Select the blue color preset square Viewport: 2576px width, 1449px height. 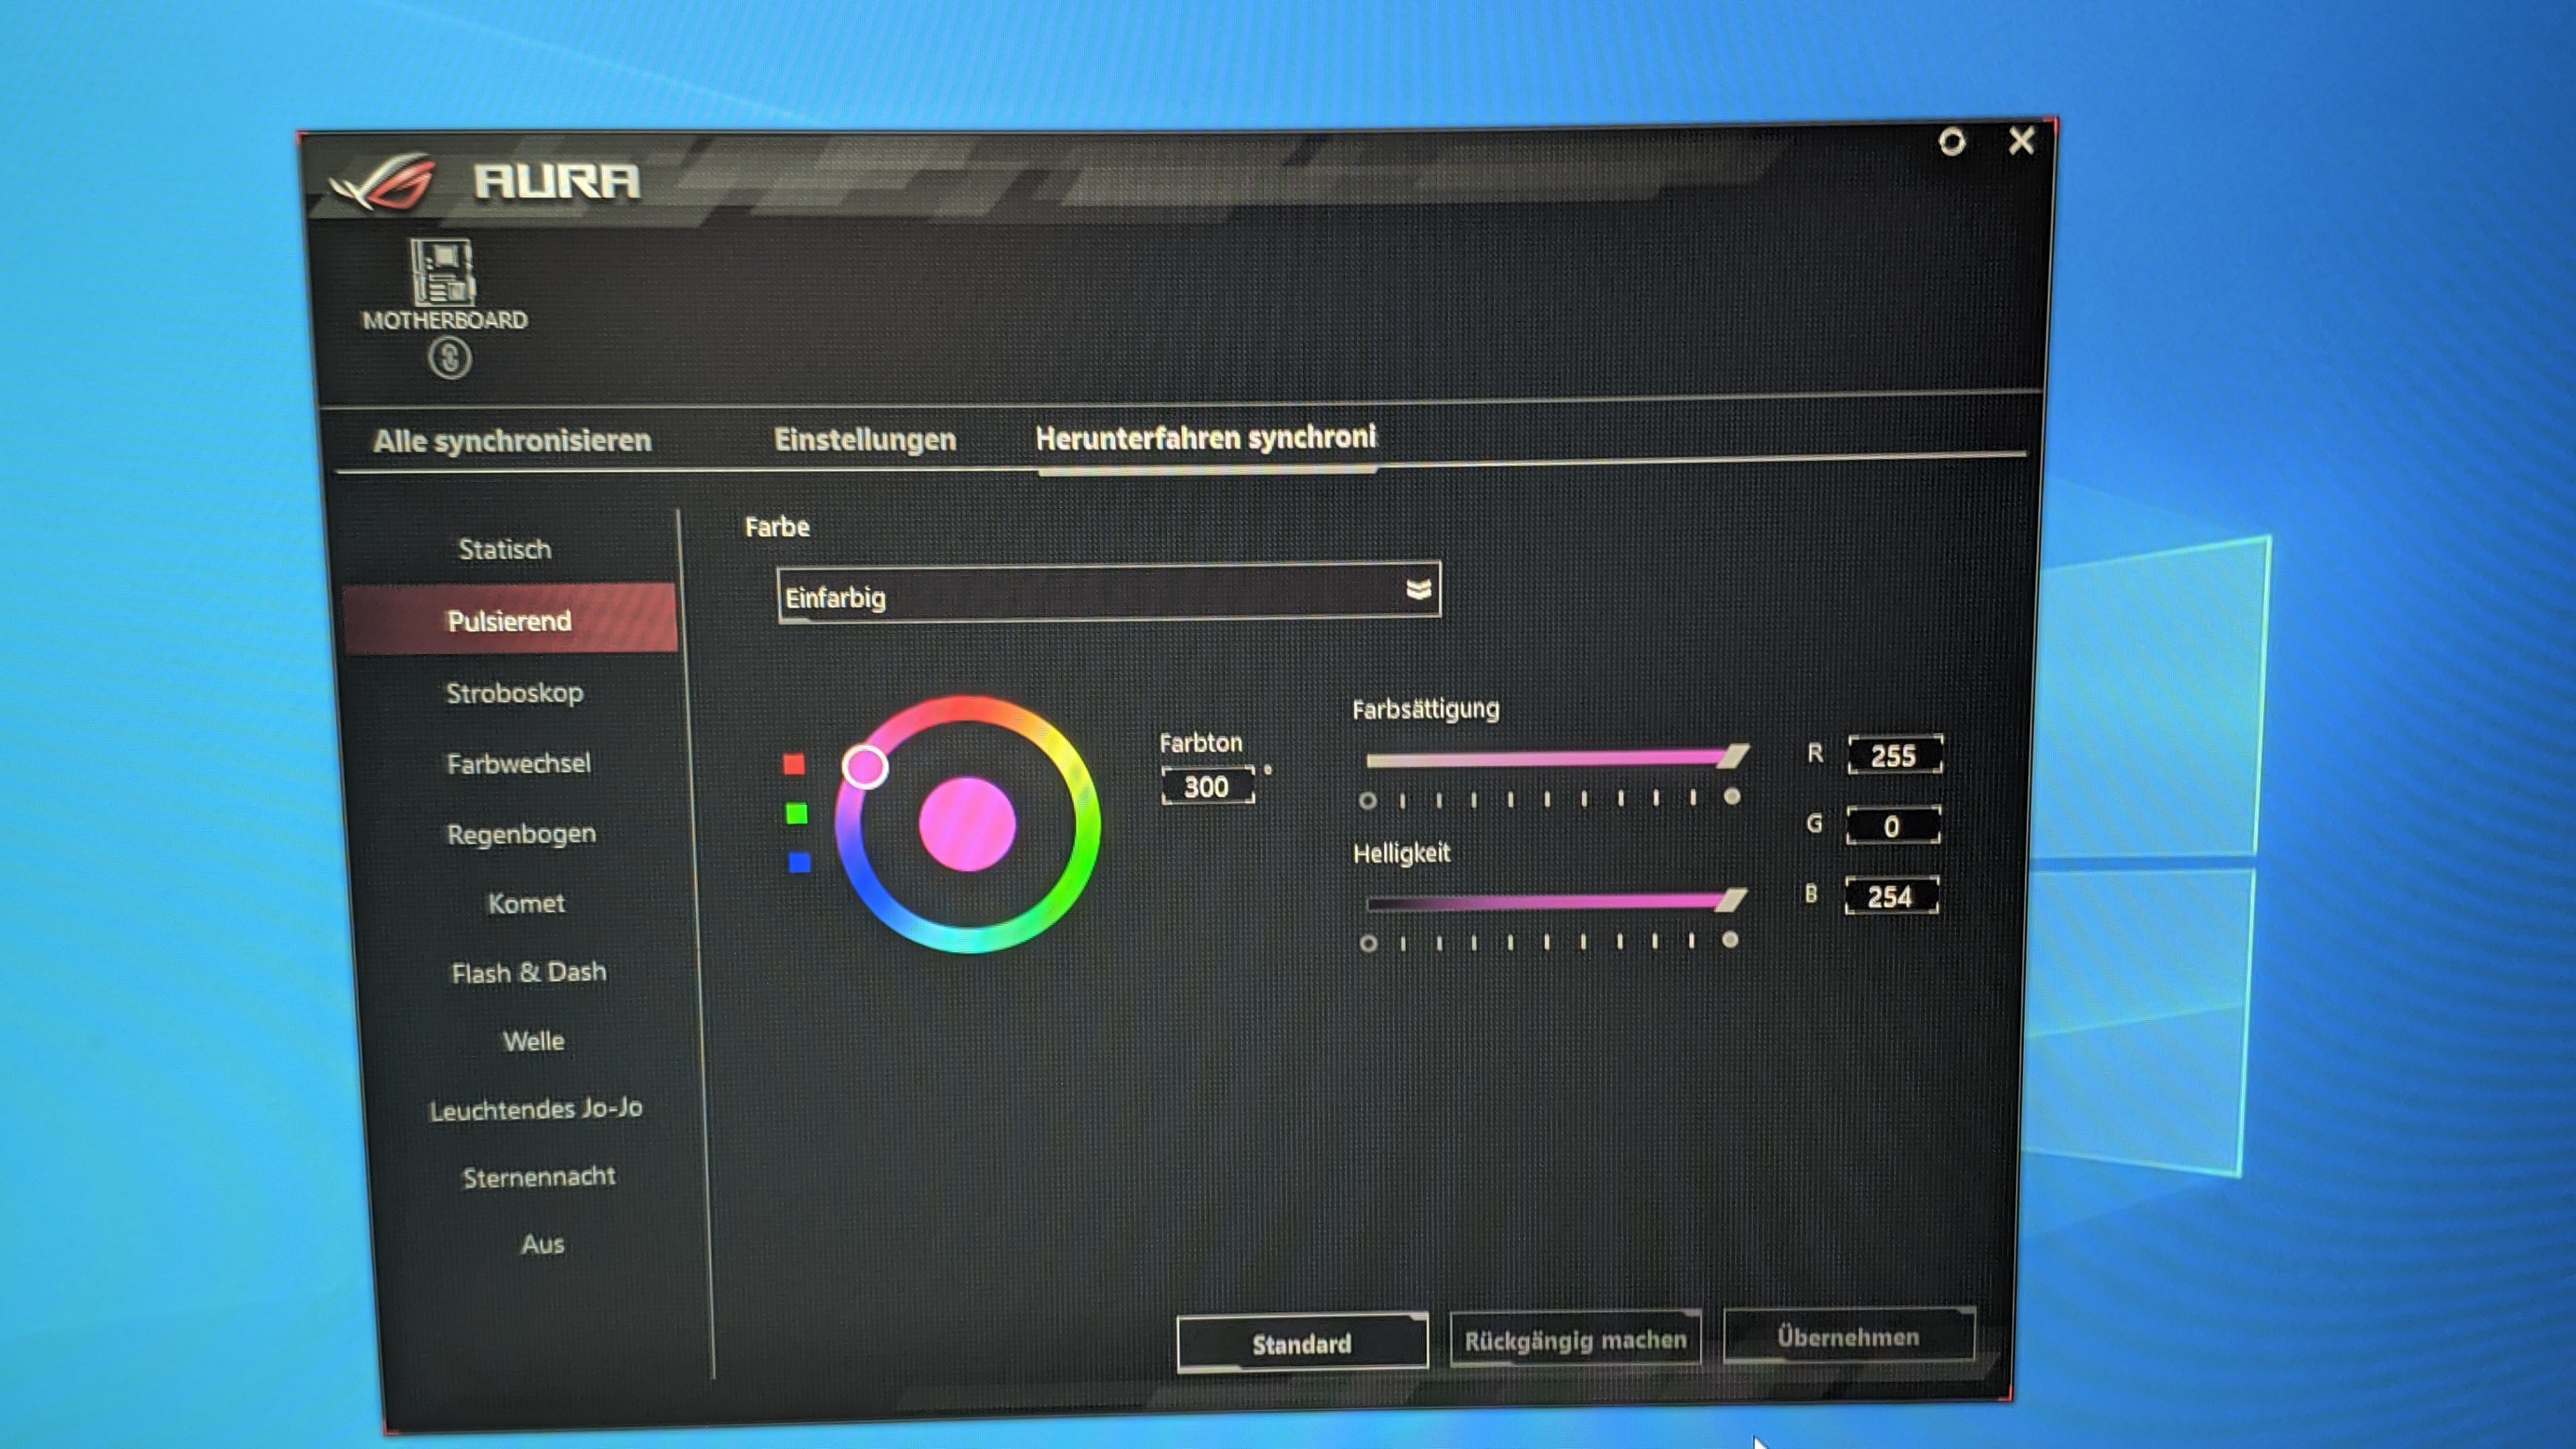point(799,862)
